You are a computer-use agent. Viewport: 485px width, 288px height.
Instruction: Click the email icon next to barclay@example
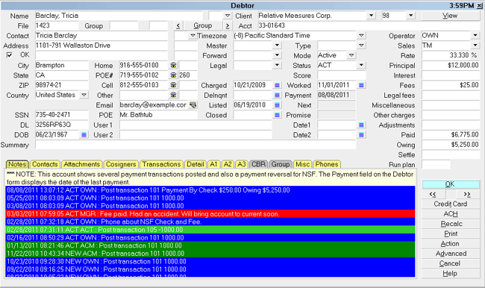coord(193,105)
